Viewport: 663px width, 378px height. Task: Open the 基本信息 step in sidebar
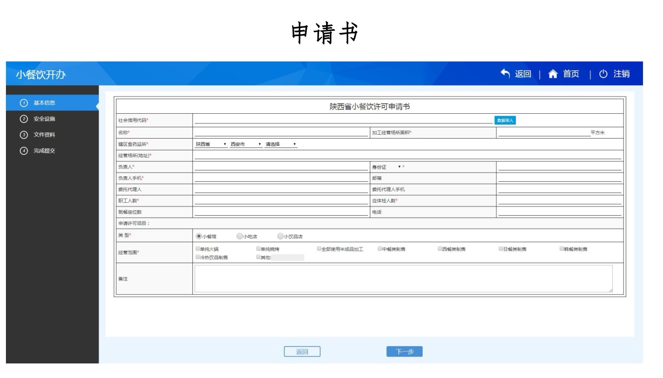point(52,103)
